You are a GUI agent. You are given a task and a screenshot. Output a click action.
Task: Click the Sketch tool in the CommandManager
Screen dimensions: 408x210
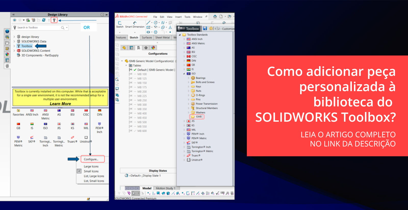coord(120,24)
